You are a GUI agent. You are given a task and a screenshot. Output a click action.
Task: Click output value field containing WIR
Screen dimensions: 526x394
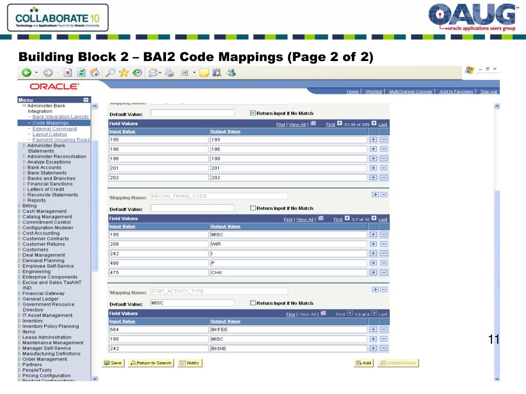point(289,244)
